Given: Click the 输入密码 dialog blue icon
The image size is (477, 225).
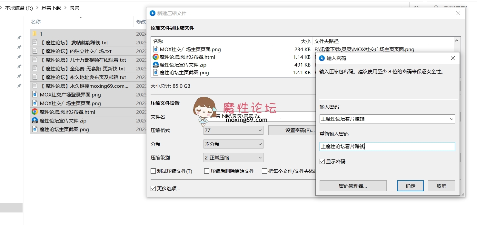Looking at the screenshot, I should tap(322, 58).
